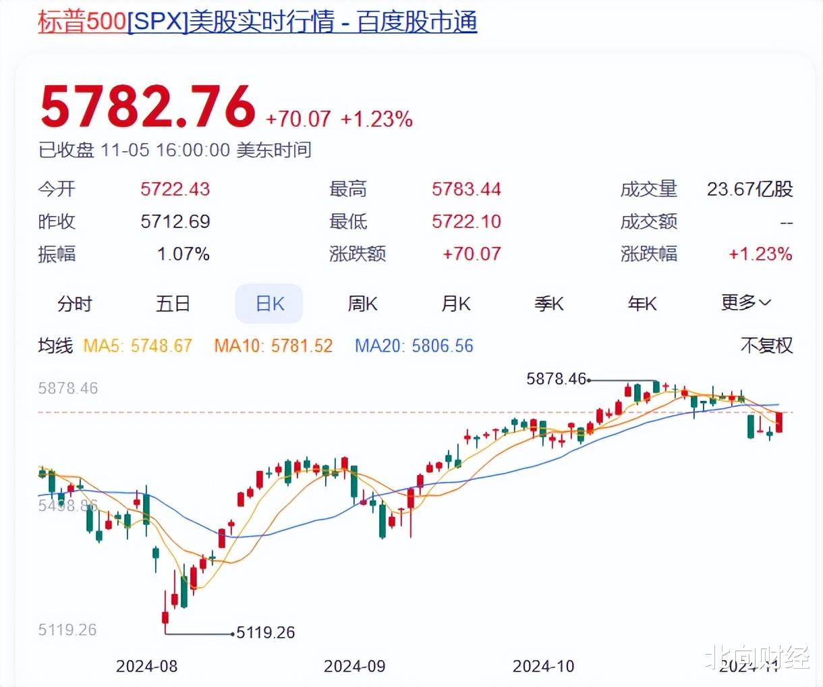
Task: Switch to the 分时 chart tab
Action: (x=74, y=304)
